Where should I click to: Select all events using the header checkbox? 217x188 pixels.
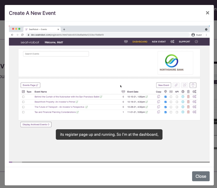23,92
